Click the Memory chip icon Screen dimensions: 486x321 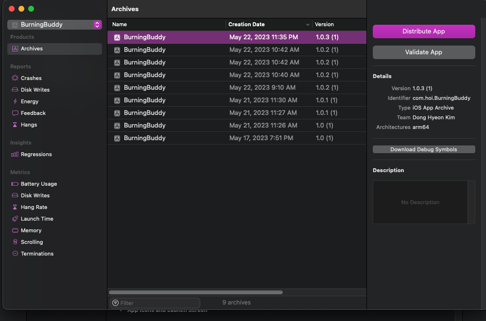pyautogui.click(x=15, y=230)
